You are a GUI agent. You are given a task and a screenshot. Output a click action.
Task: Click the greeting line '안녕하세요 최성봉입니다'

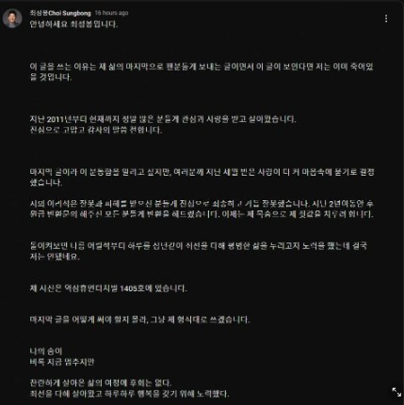click(73, 24)
